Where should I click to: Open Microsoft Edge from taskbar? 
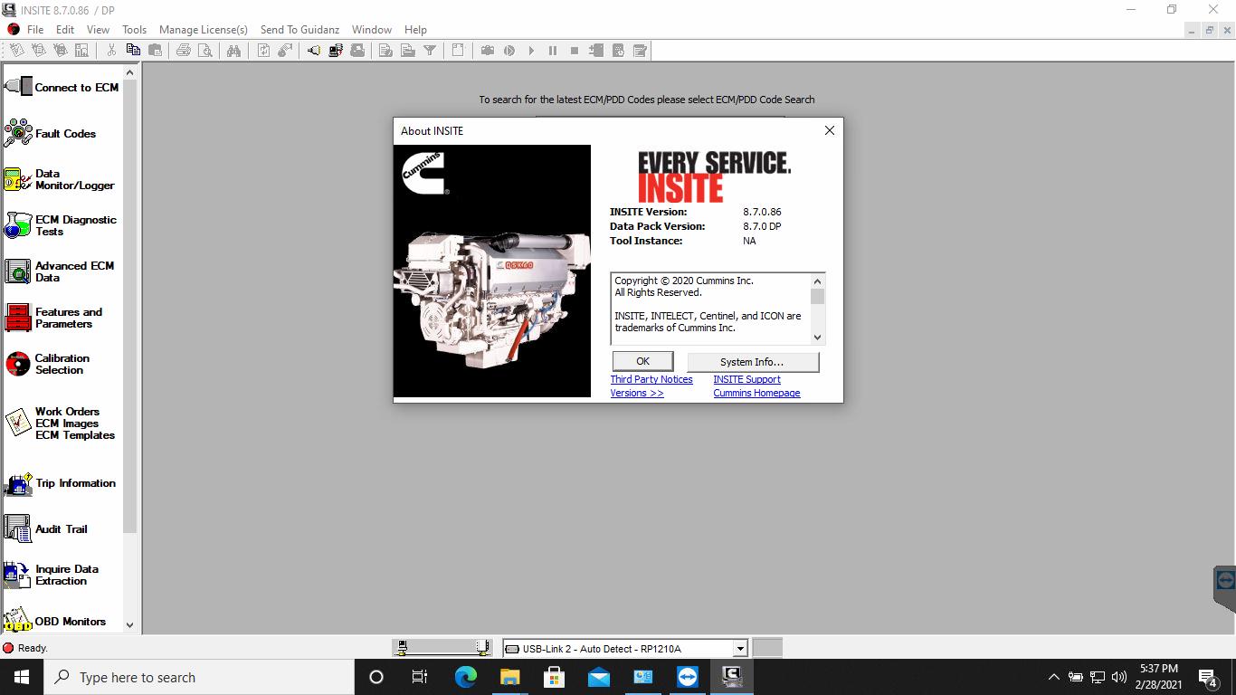point(465,677)
